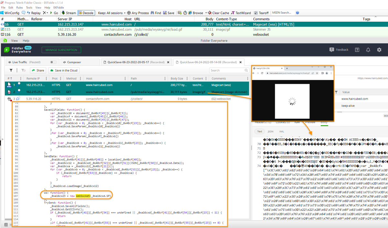Click Save in the Fiddler Classic toolbar
Viewport: 388px width, 228px height.
(x=168, y=13)
